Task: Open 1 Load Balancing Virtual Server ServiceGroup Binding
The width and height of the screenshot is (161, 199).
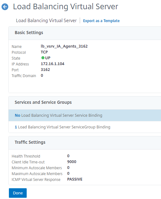Action: (x=63, y=127)
